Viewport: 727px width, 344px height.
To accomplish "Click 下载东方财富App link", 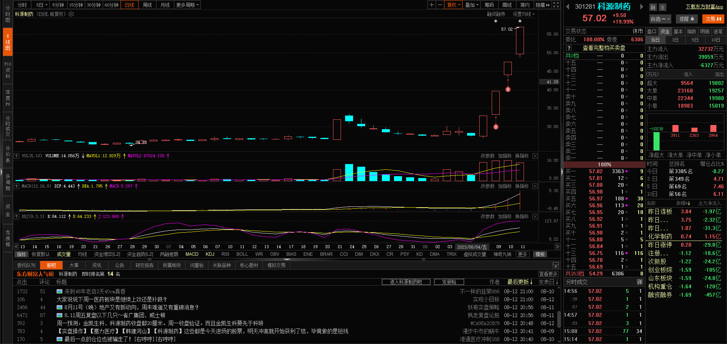I will click(x=704, y=7).
